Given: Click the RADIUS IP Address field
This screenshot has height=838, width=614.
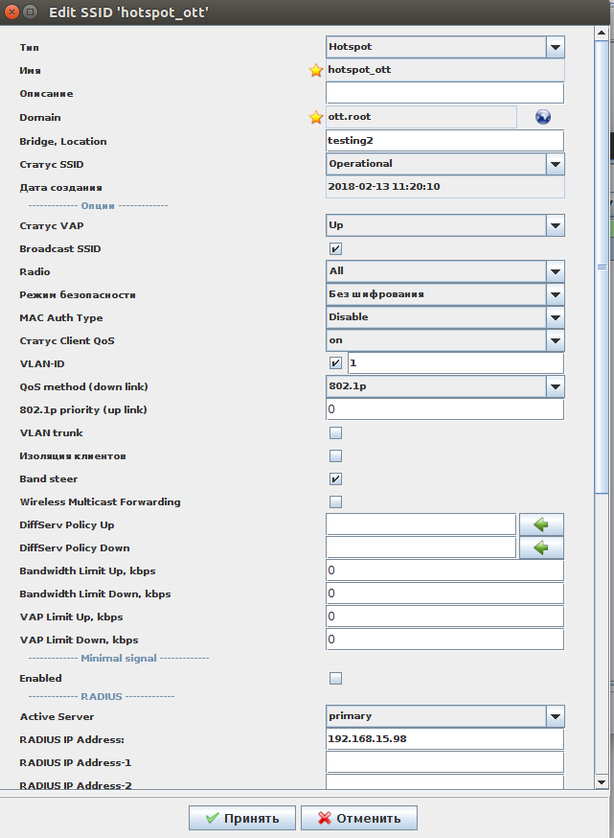Looking at the screenshot, I should pyautogui.click(x=444, y=739).
